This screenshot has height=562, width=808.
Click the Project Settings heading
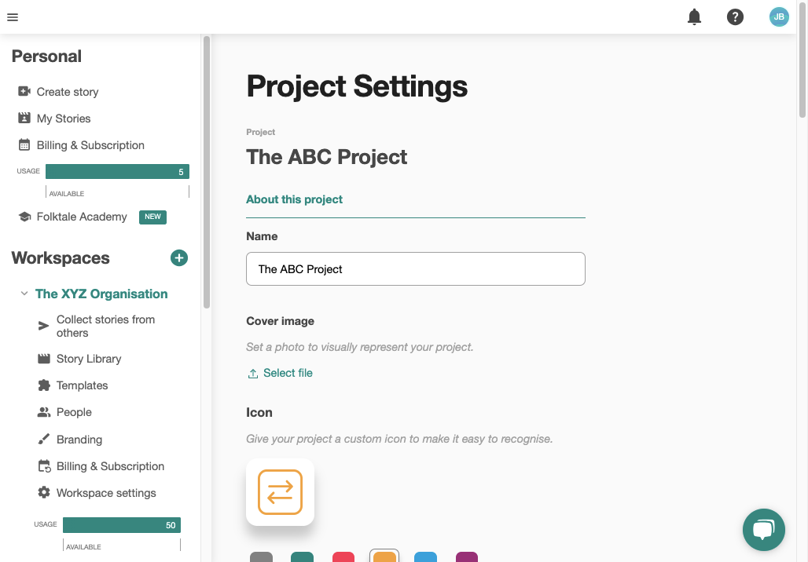tap(357, 86)
